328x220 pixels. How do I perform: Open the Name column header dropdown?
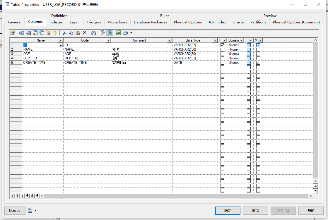click(x=61, y=40)
